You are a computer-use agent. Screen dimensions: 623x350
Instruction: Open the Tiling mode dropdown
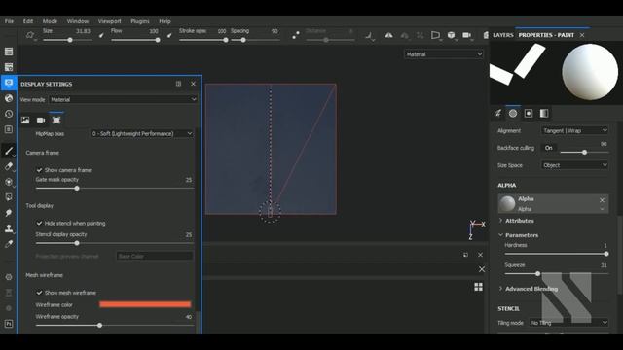568,323
